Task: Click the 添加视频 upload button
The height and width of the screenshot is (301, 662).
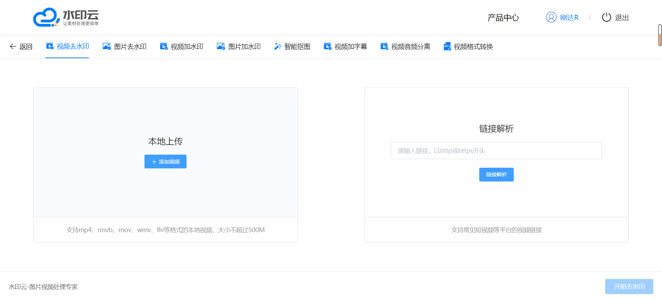Action: (x=165, y=162)
